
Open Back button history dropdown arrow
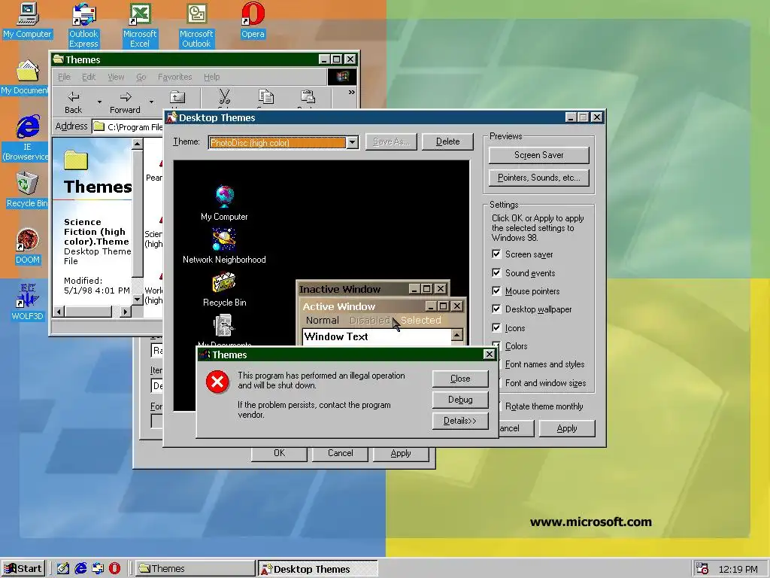100,102
